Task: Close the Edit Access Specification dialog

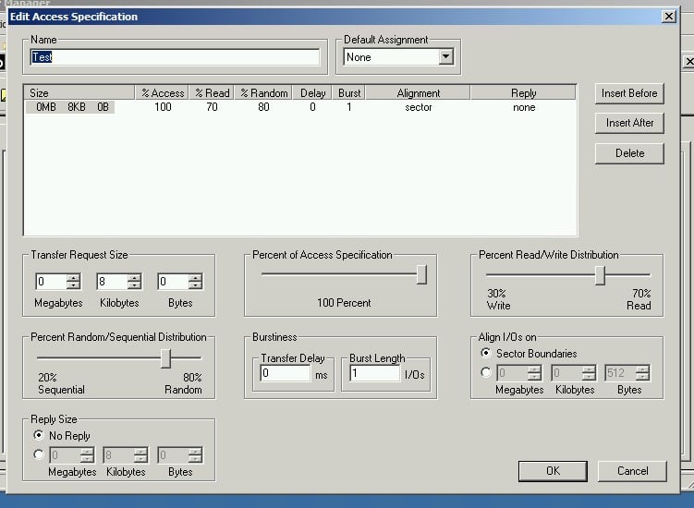Action: click(x=668, y=17)
